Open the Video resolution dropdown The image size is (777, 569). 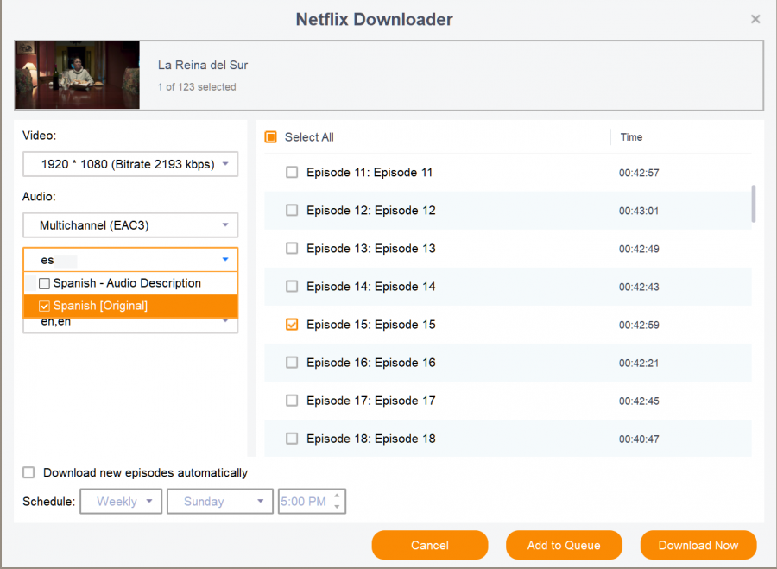[x=130, y=164]
